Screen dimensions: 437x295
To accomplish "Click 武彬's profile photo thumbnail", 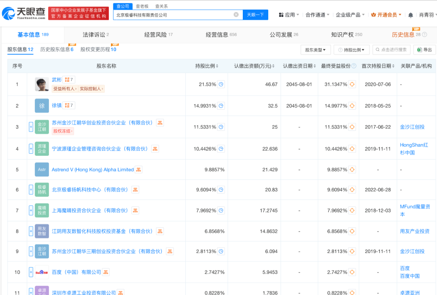I will coord(42,84).
